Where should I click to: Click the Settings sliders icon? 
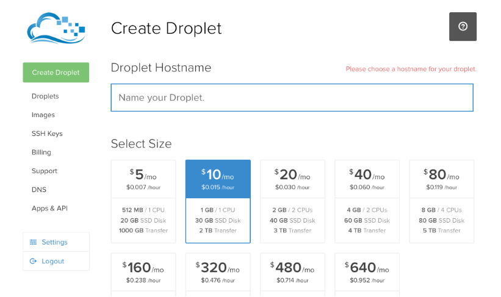point(33,242)
